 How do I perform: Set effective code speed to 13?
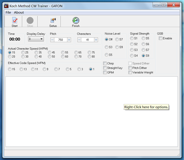pos(21,69)
